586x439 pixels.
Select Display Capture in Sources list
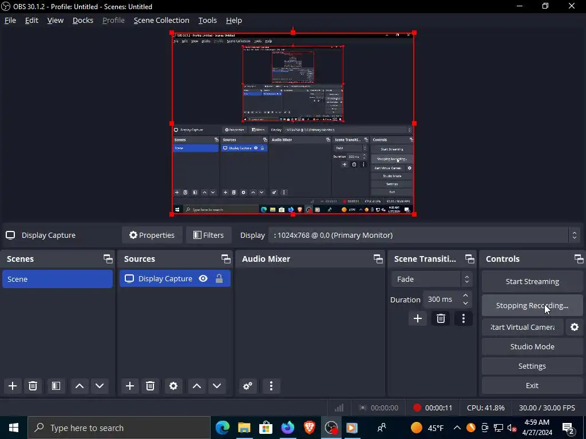tap(175, 278)
